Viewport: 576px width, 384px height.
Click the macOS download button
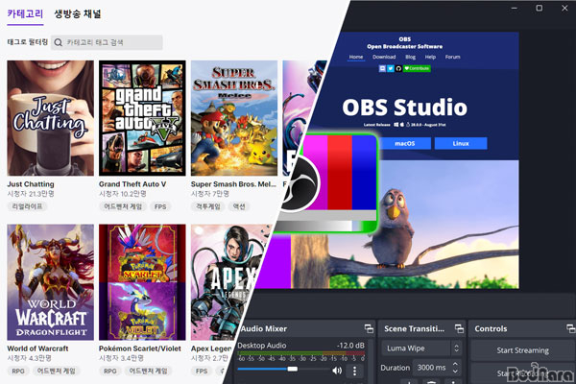(405, 143)
